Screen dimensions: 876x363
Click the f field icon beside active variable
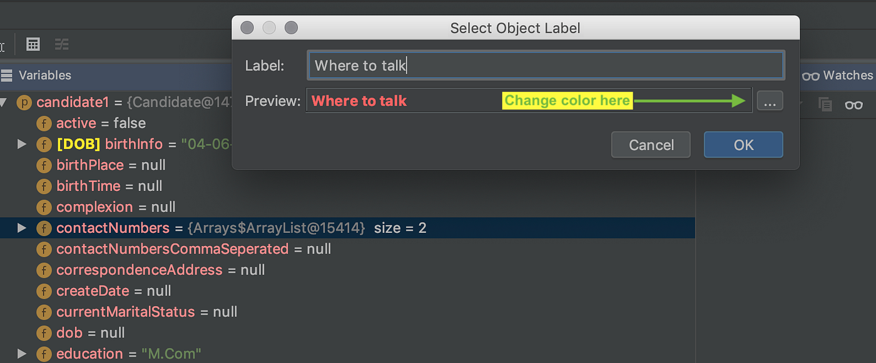click(x=44, y=123)
